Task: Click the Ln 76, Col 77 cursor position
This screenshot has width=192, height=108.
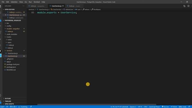Action: tap(119, 107)
